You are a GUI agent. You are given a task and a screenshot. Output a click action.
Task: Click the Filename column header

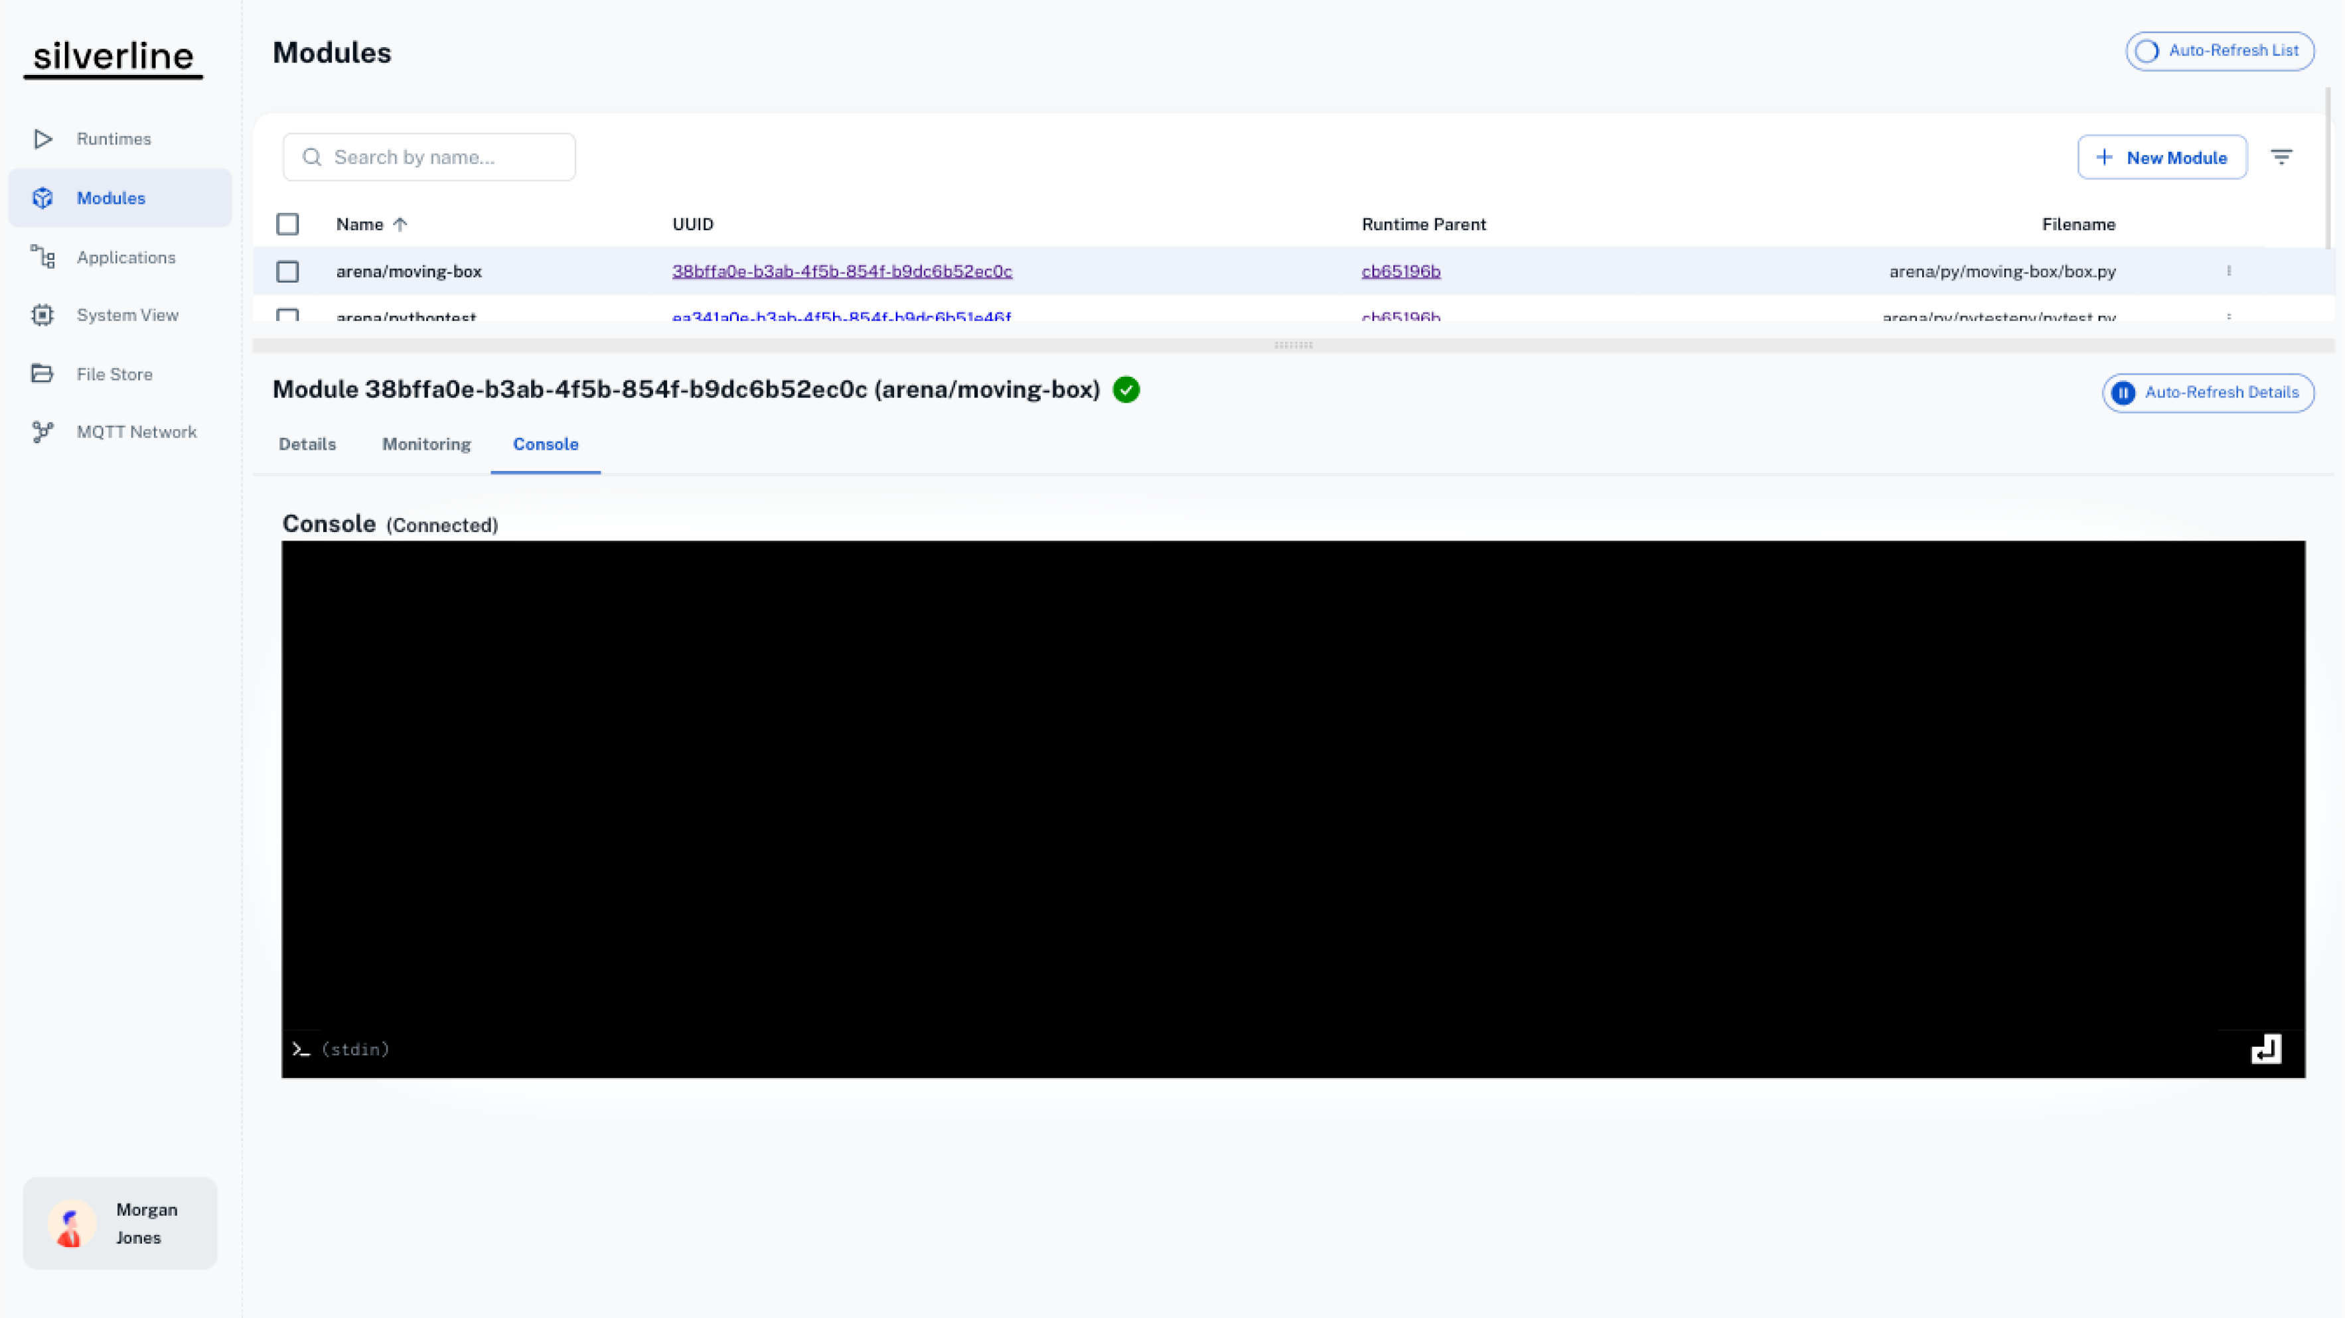[2078, 224]
